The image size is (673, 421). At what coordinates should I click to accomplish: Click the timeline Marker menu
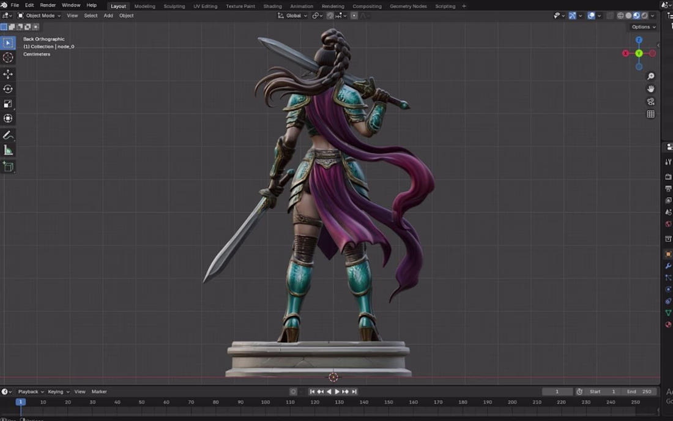(99, 392)
